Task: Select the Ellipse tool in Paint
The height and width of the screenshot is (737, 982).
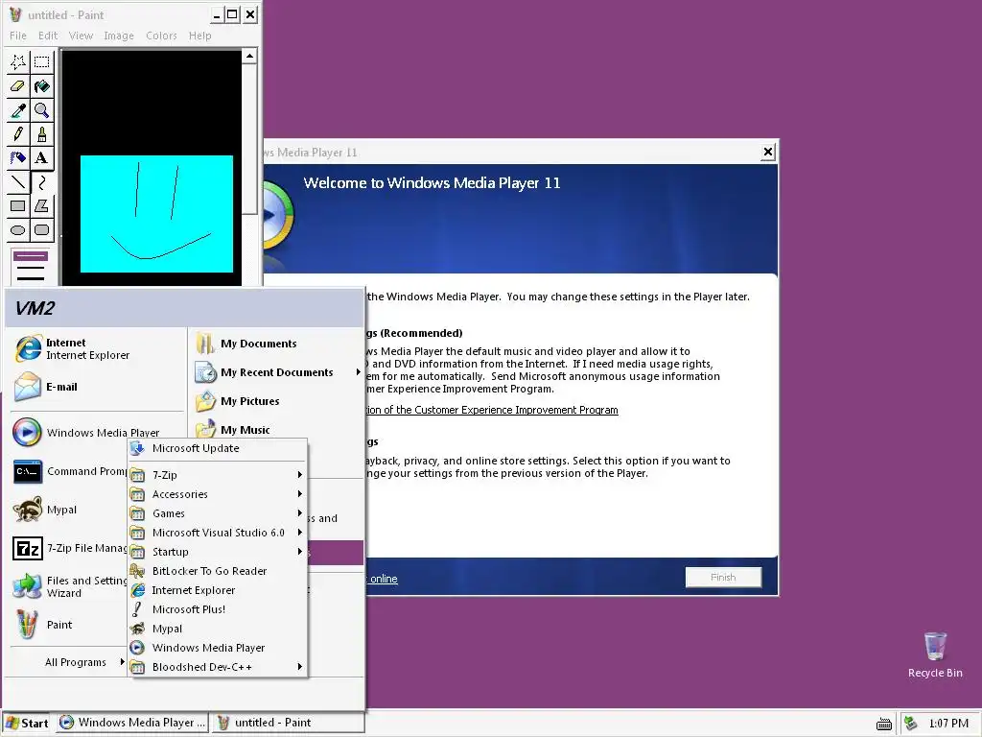Action: point(18,230)
